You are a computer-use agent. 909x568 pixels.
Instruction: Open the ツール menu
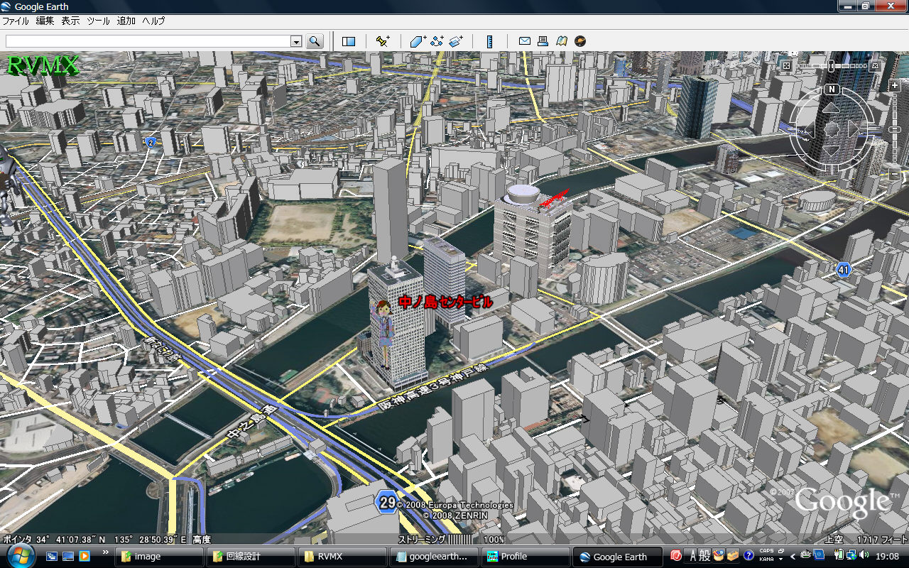(x=98, y=21)
